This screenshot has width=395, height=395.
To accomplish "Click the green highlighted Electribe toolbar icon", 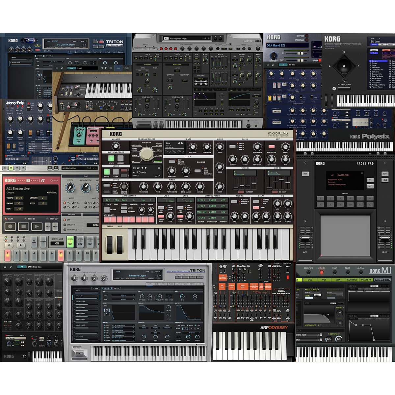I will click(x=11, y=168).
